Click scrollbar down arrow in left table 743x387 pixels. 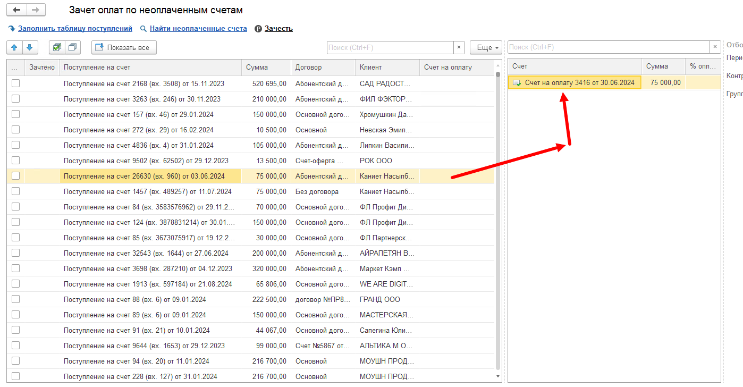pos(498,377)
